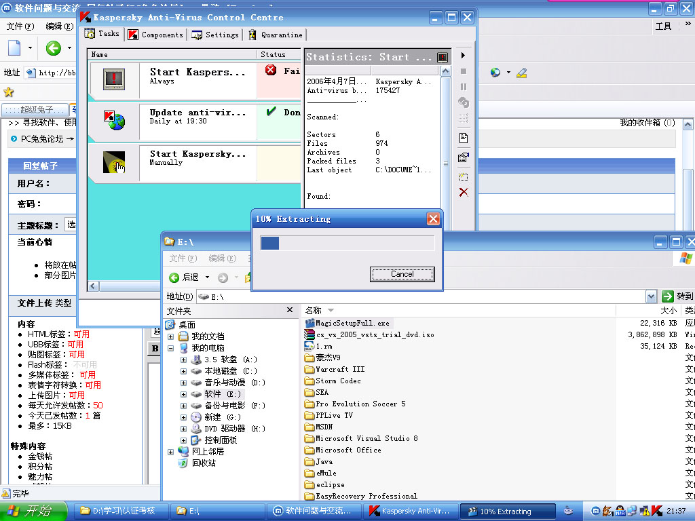Open the browser back button history dropdown
This screenshot has height=521, width=695.
tap(69, 48)
